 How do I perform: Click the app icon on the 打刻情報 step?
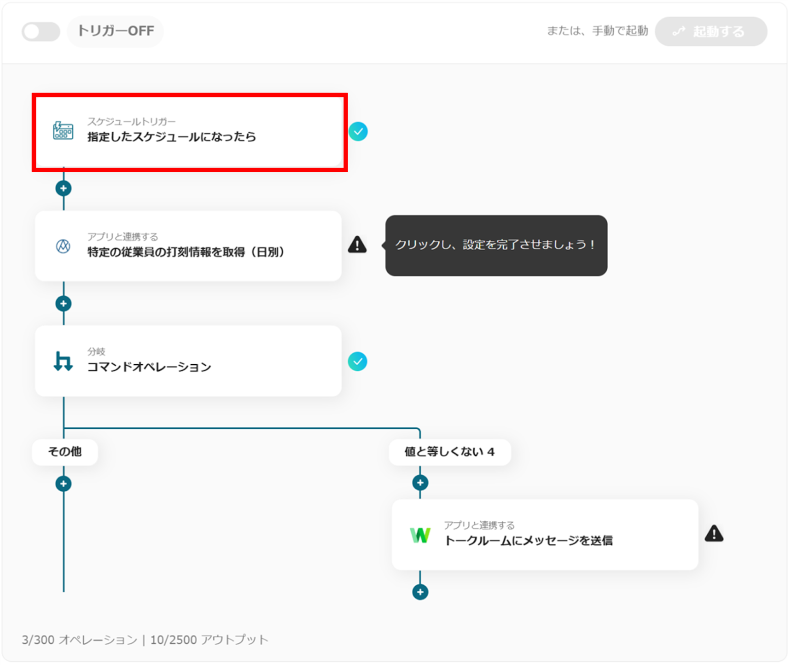[x=63, y=246]
